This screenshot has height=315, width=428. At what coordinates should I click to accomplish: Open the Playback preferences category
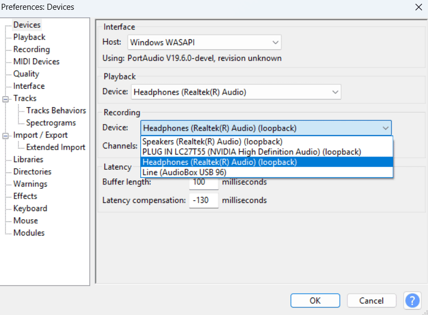[29, 37]
